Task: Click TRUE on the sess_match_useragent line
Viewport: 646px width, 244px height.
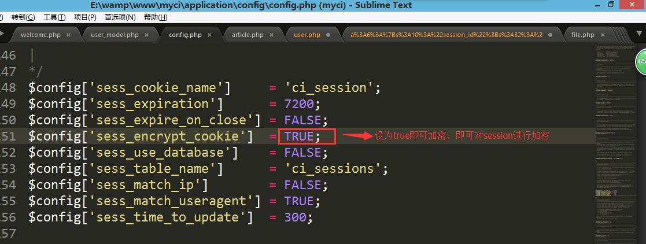Action: pyautogui.click(x=298, y=201)
